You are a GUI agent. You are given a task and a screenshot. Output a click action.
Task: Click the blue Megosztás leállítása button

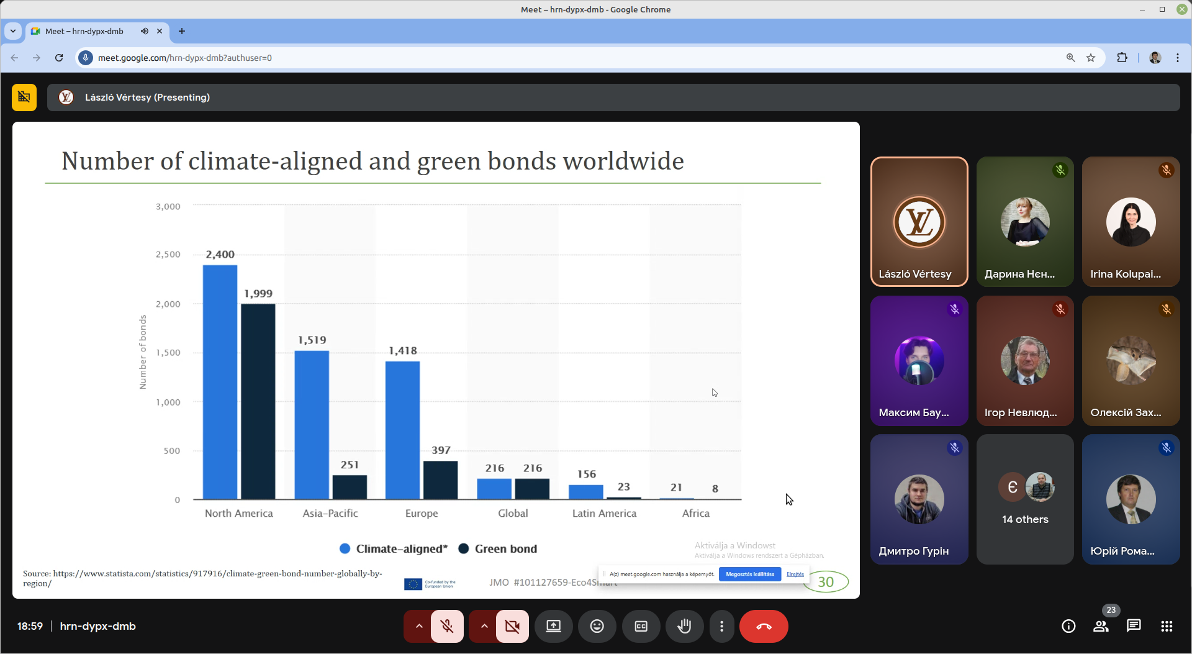click(x=749, y=574)
